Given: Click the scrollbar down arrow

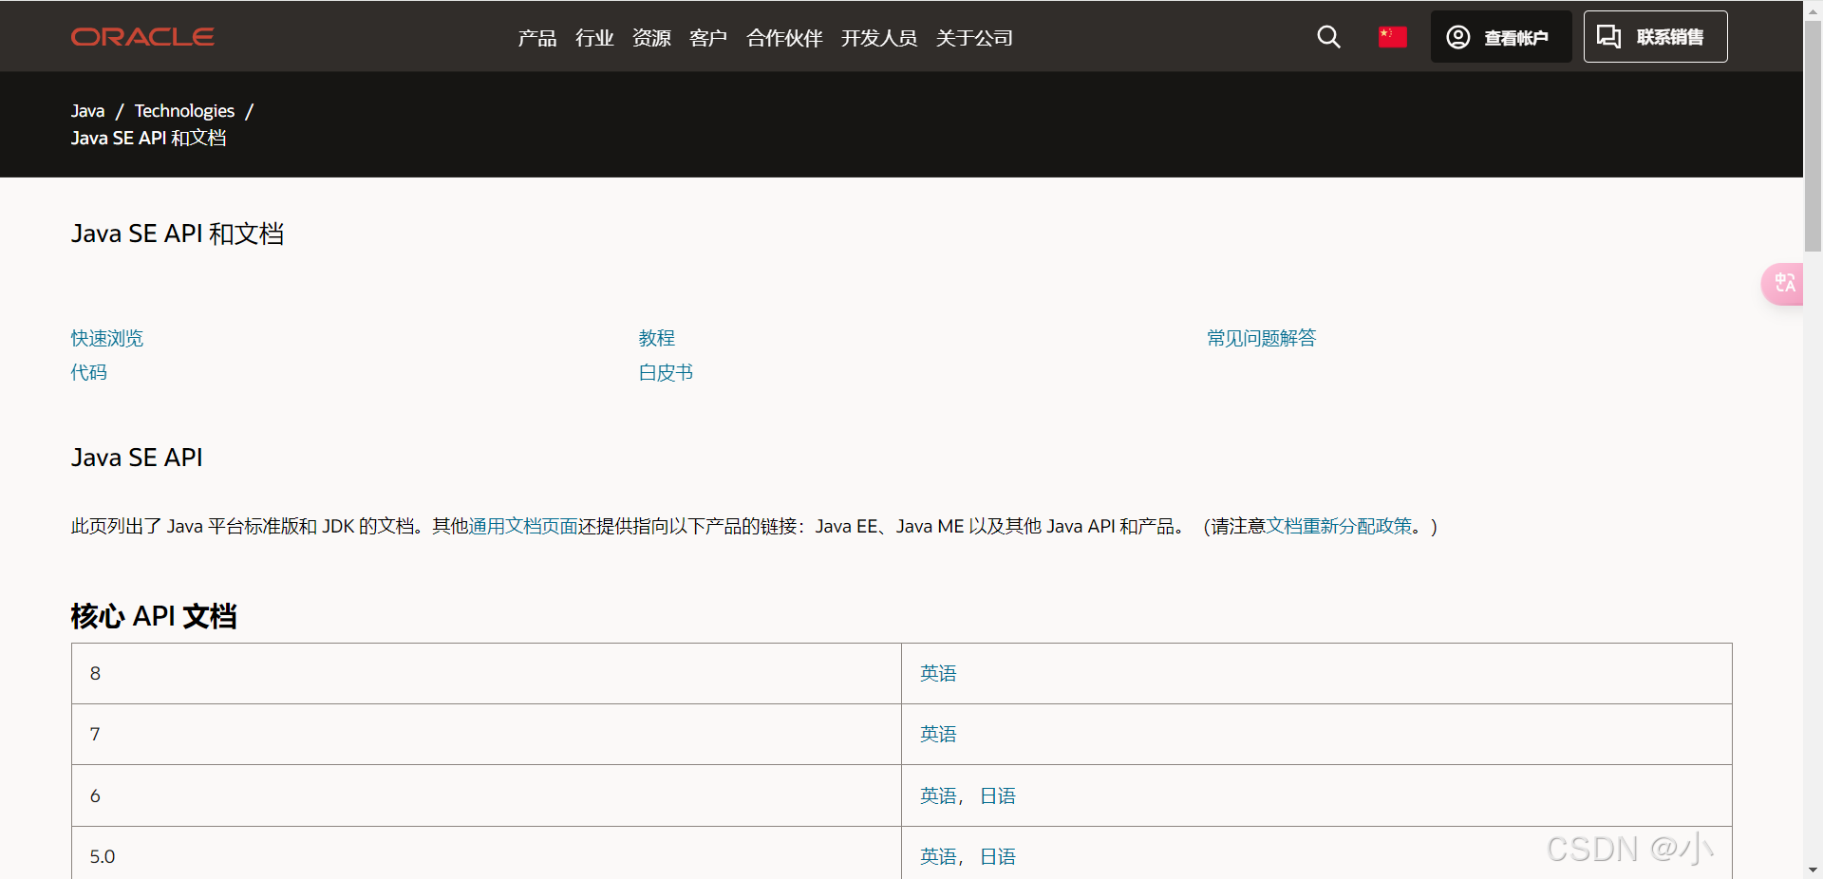Looking at the screenshot, I should click(x=1813, y=870).
